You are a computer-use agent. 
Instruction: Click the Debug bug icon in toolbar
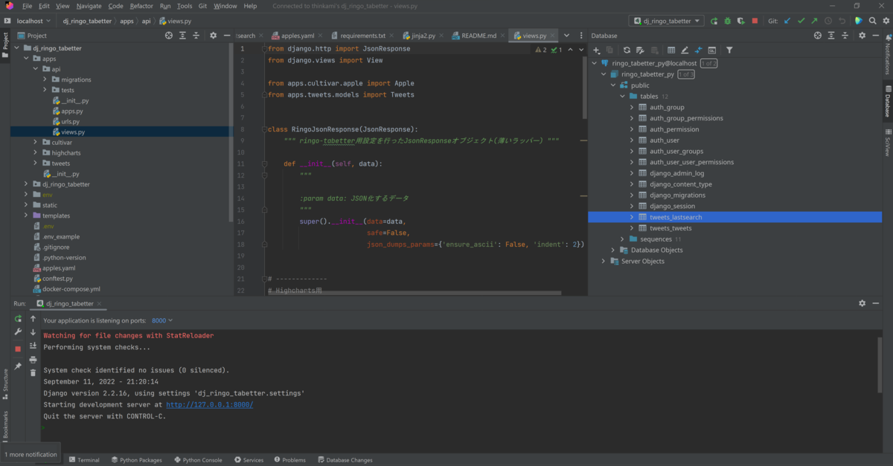728,21
